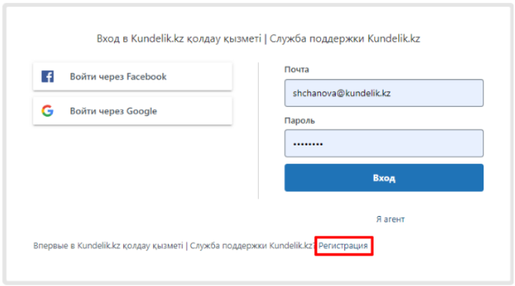Viewport: 515px width, 286px height.
Task: Focus the Почта email input field
Action: pos(383,92)
